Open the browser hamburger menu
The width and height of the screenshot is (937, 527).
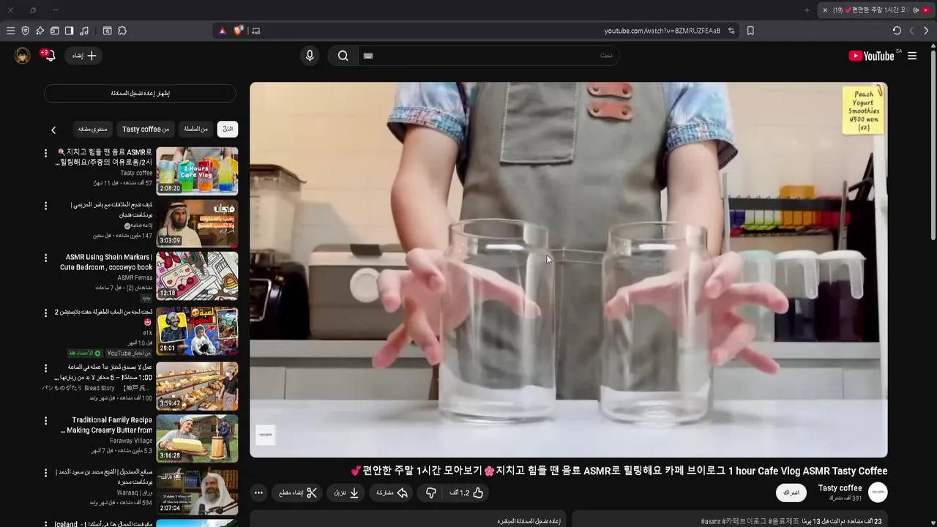10,31
